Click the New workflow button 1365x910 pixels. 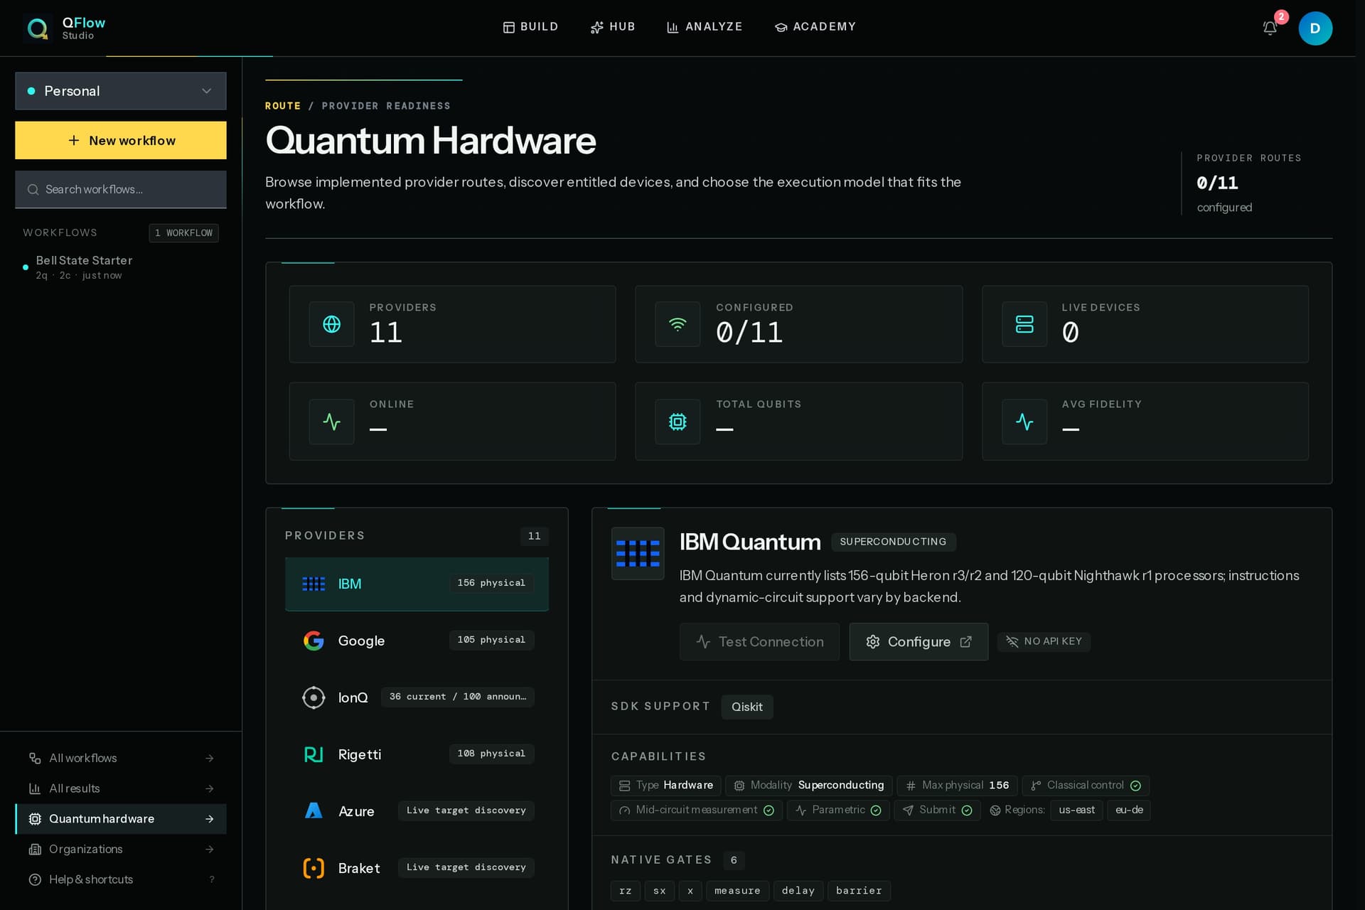click(121, 140)
